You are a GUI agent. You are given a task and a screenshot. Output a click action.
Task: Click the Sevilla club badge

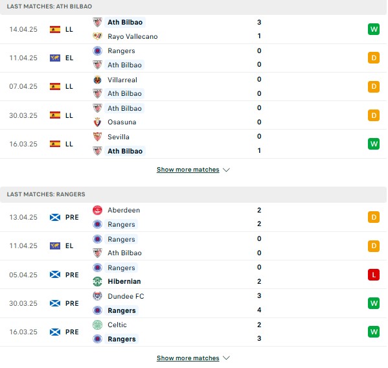pos(97,137)
